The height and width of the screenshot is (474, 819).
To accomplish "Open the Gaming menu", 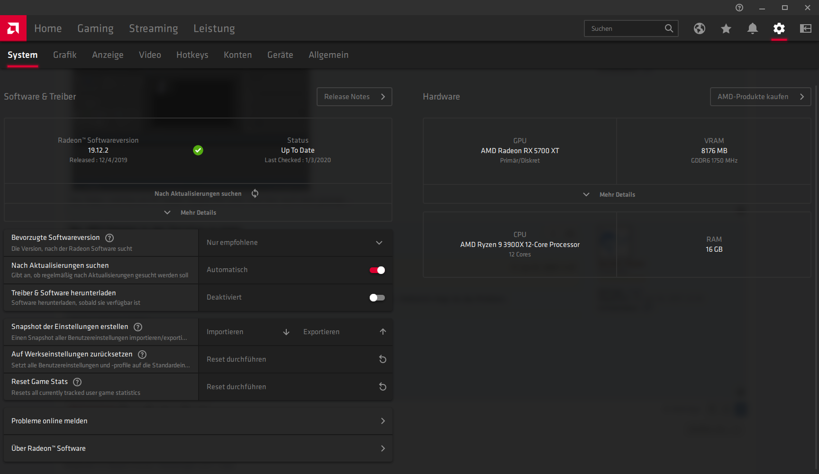I will [x=95, y=28].
